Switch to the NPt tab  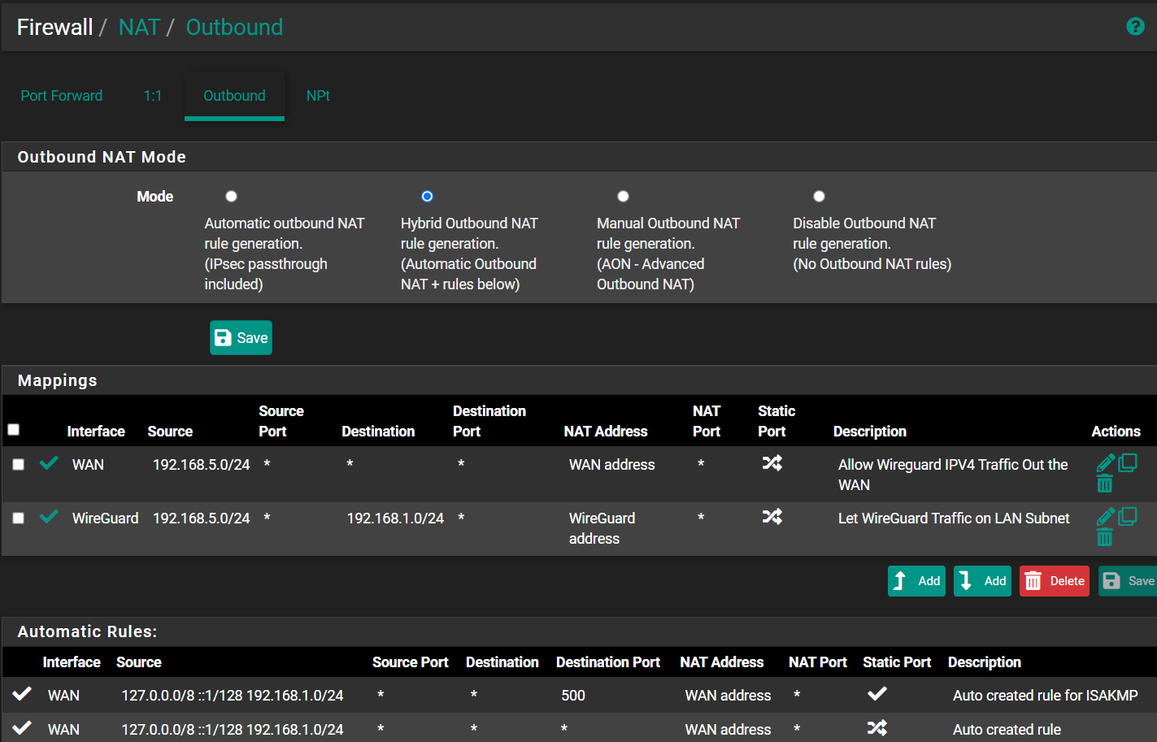[318, 96]
